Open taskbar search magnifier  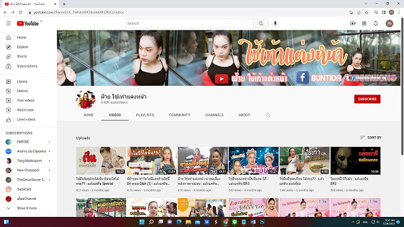(x=151, y=222)
